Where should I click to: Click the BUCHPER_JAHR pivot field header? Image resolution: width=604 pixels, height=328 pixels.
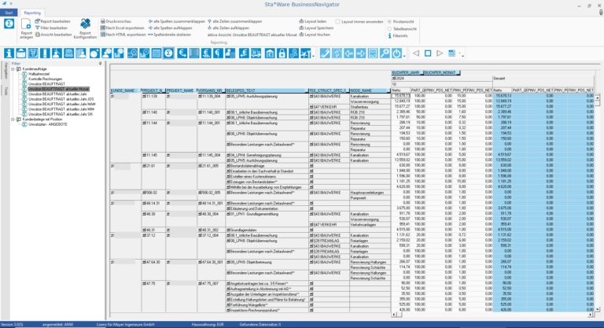(x=407, y=72)
